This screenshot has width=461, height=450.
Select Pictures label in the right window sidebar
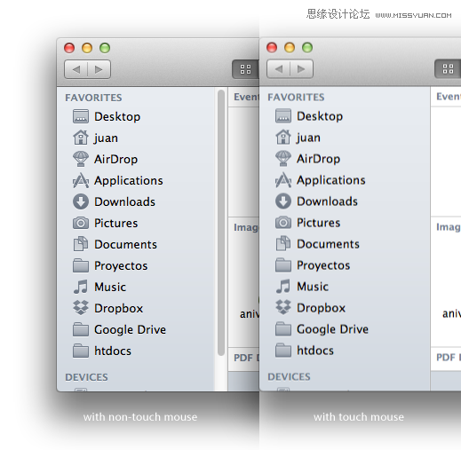coord(318,223)
